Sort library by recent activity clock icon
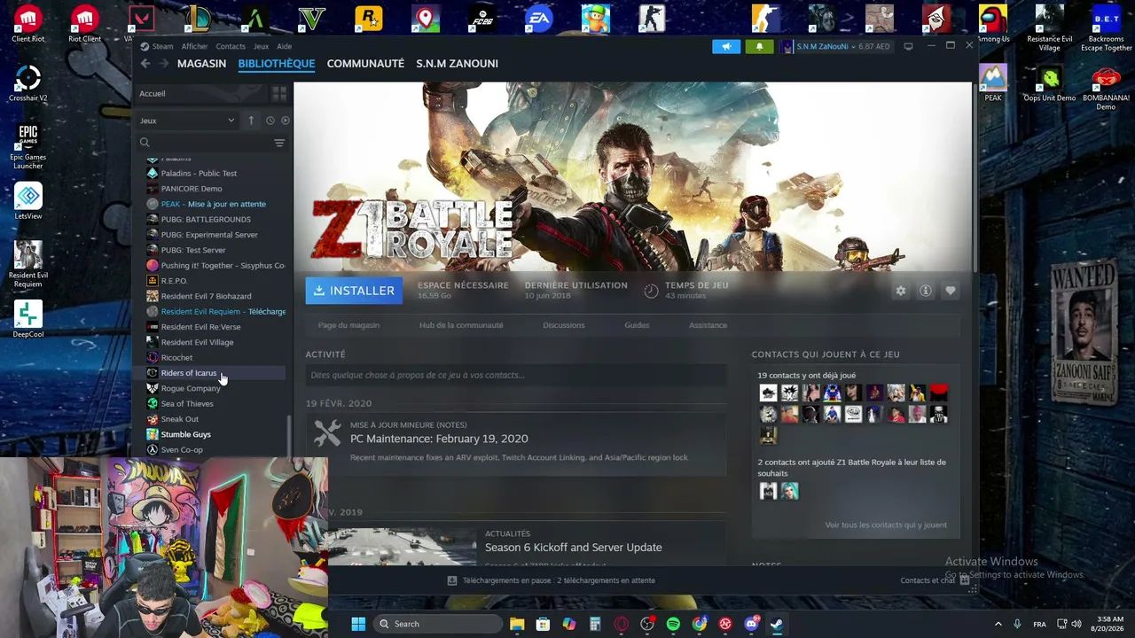 point(270,121)
